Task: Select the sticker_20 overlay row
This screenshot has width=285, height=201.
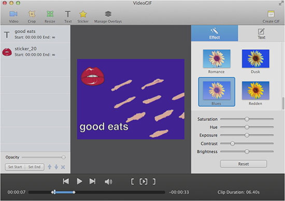Action: click(35, 51)
